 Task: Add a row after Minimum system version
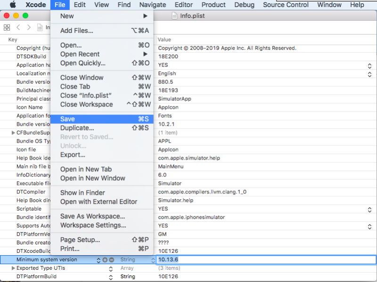[x=105, y=260]
